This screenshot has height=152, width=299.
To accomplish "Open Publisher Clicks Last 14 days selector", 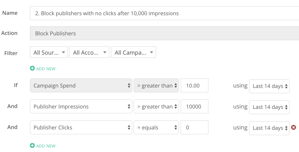I will 269,128.
